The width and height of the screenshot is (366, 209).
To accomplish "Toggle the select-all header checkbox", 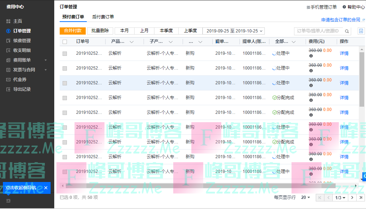I will 65,42.
